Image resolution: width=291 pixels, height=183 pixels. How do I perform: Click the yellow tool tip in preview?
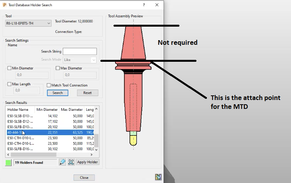133,140
